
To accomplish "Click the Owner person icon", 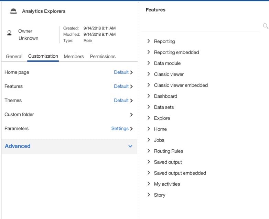I will pos(10,33).
